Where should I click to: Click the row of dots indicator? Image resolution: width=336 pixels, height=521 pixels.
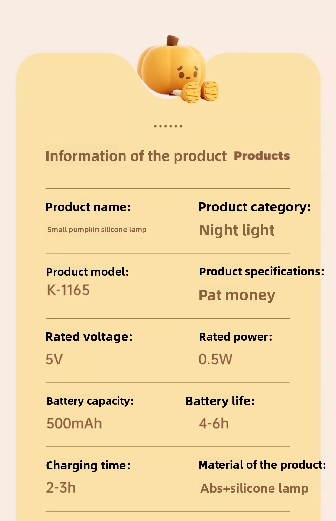tap(168, 126)
